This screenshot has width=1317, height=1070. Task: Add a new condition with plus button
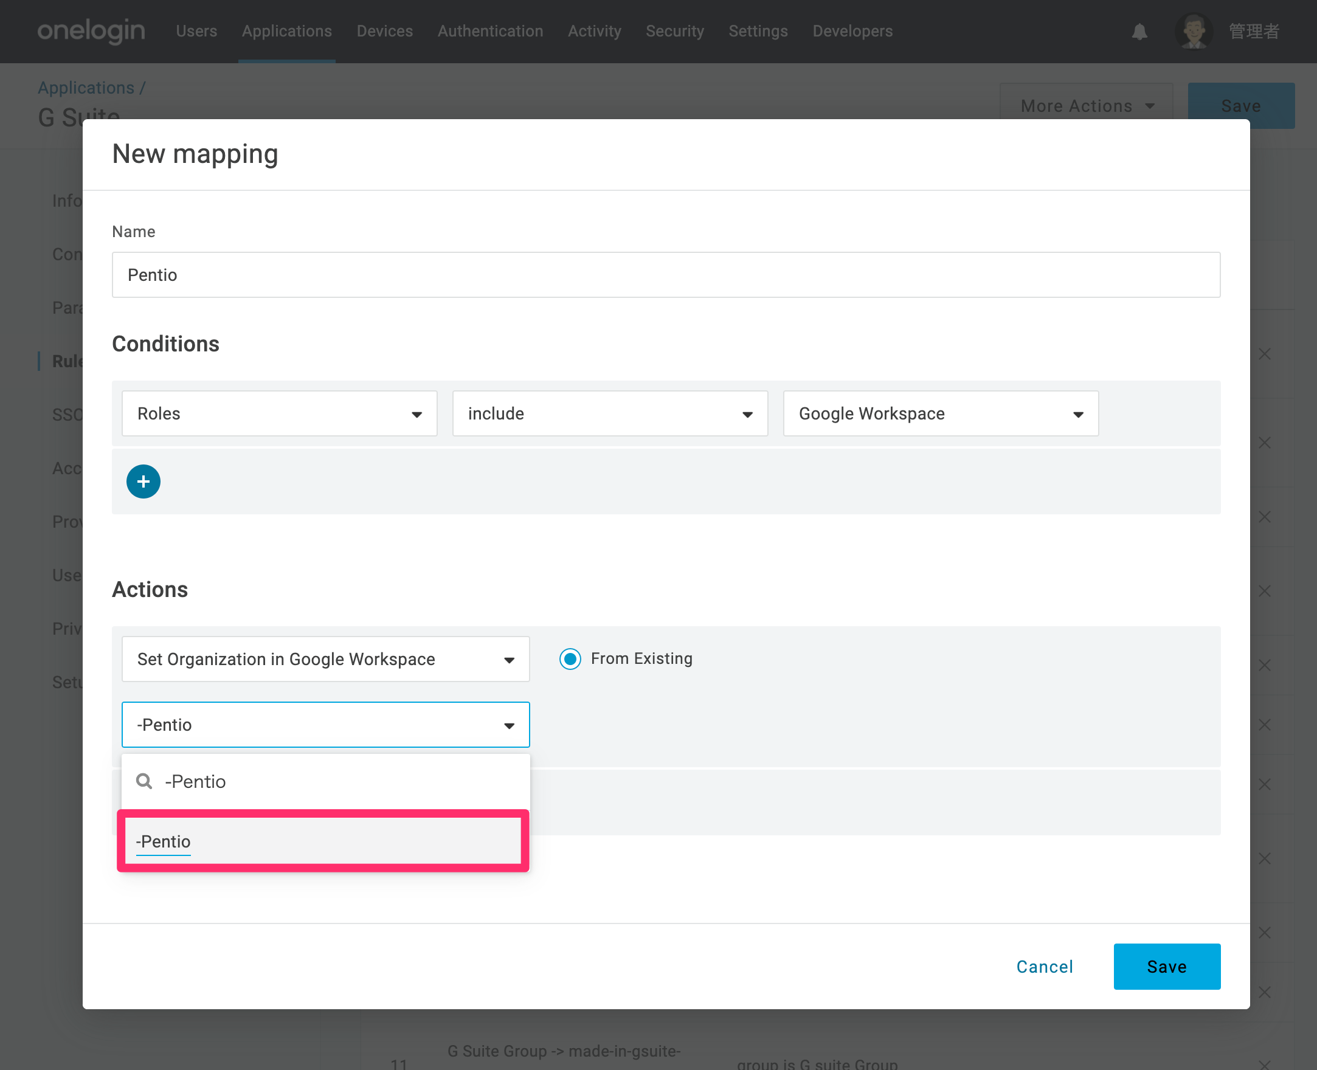[143, 481]
